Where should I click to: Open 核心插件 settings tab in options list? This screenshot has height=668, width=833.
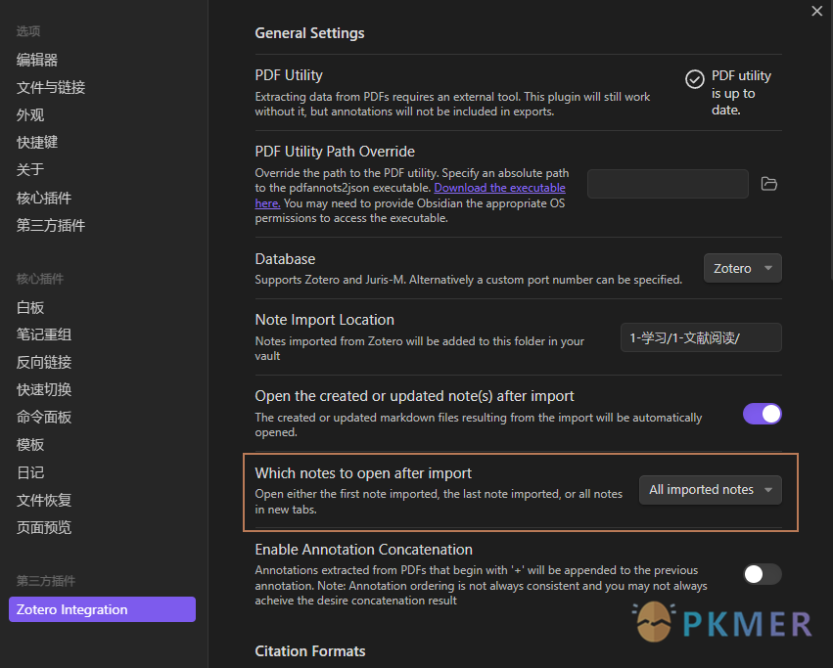coord(44,199)
